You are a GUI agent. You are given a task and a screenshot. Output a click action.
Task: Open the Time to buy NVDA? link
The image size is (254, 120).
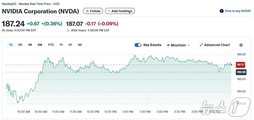pos(237,11)
